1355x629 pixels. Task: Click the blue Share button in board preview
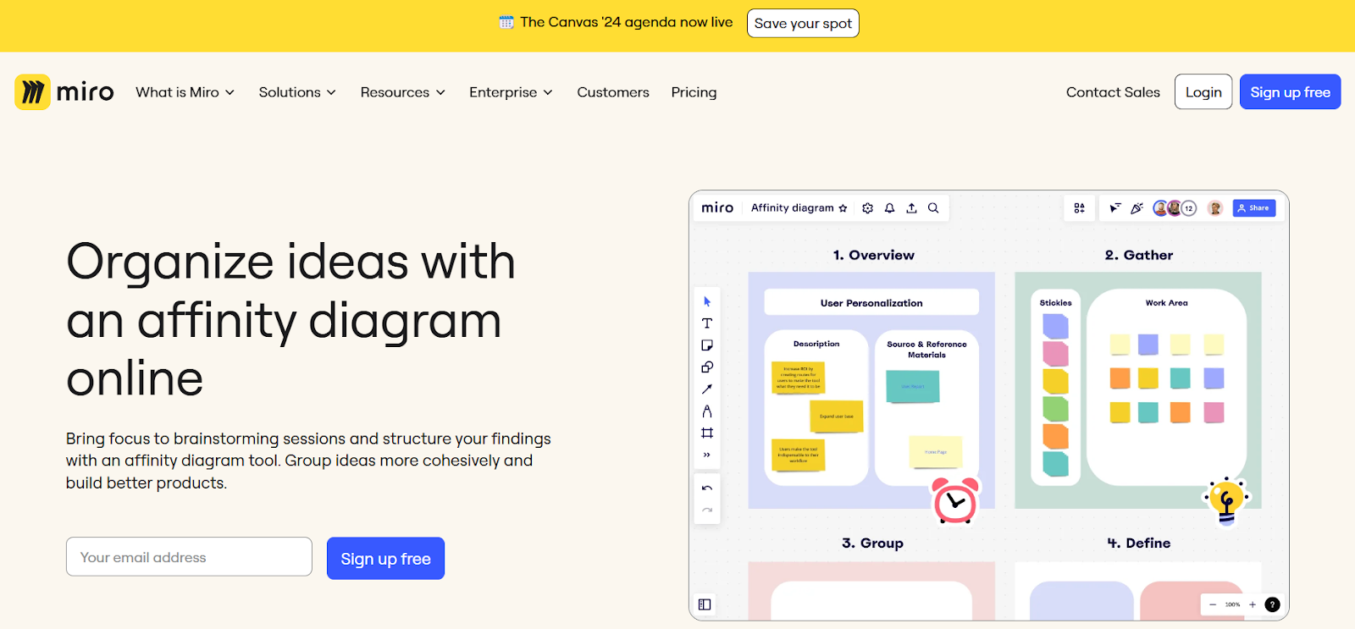tap(1254, 208)
